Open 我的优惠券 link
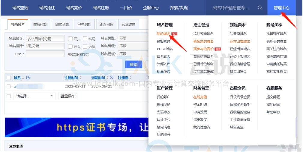The image size is (303, 152). tap(202, 127)
